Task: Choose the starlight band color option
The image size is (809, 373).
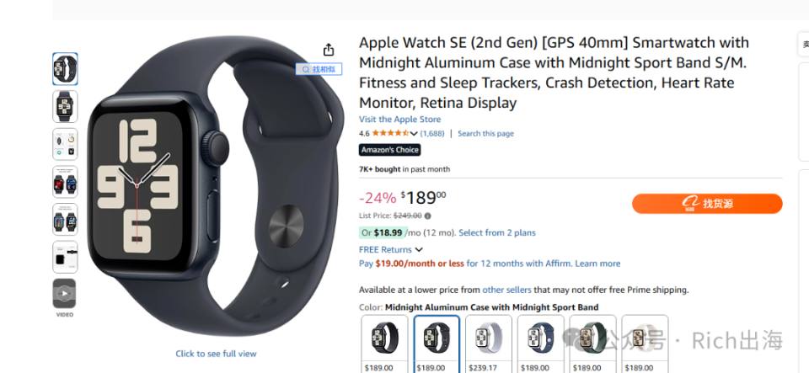Action: click(645, 344)
